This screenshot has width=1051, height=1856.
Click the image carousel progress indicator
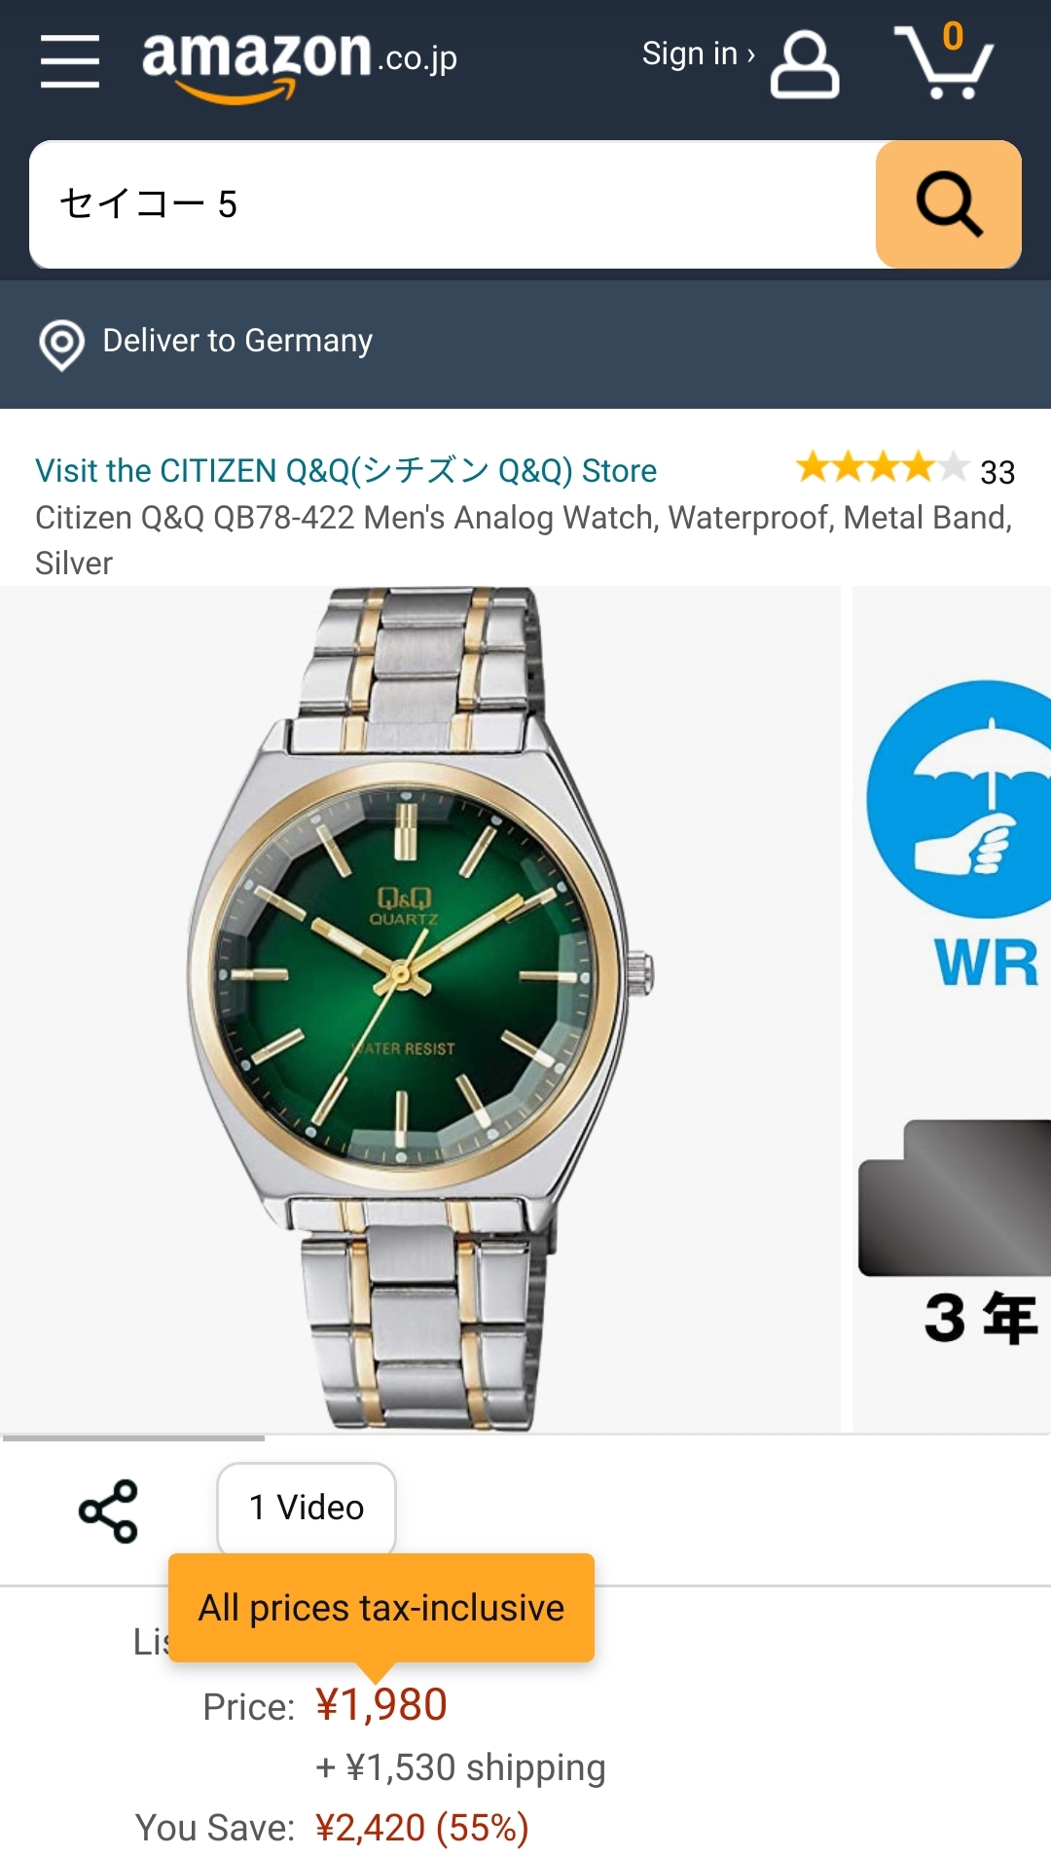pyautogui.click(x=133, y=1437)
